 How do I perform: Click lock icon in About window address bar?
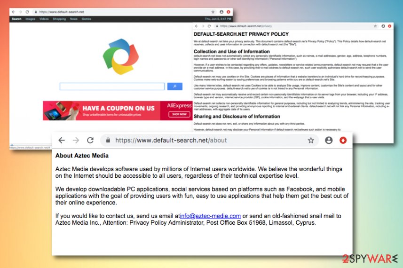[108, 140]
